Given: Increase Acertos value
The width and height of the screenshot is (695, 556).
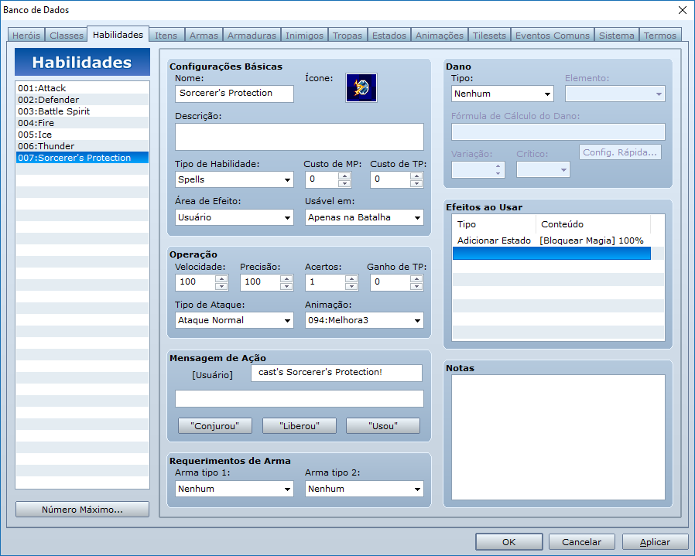Looking at the screenshot, I should [x=351, y=278].
